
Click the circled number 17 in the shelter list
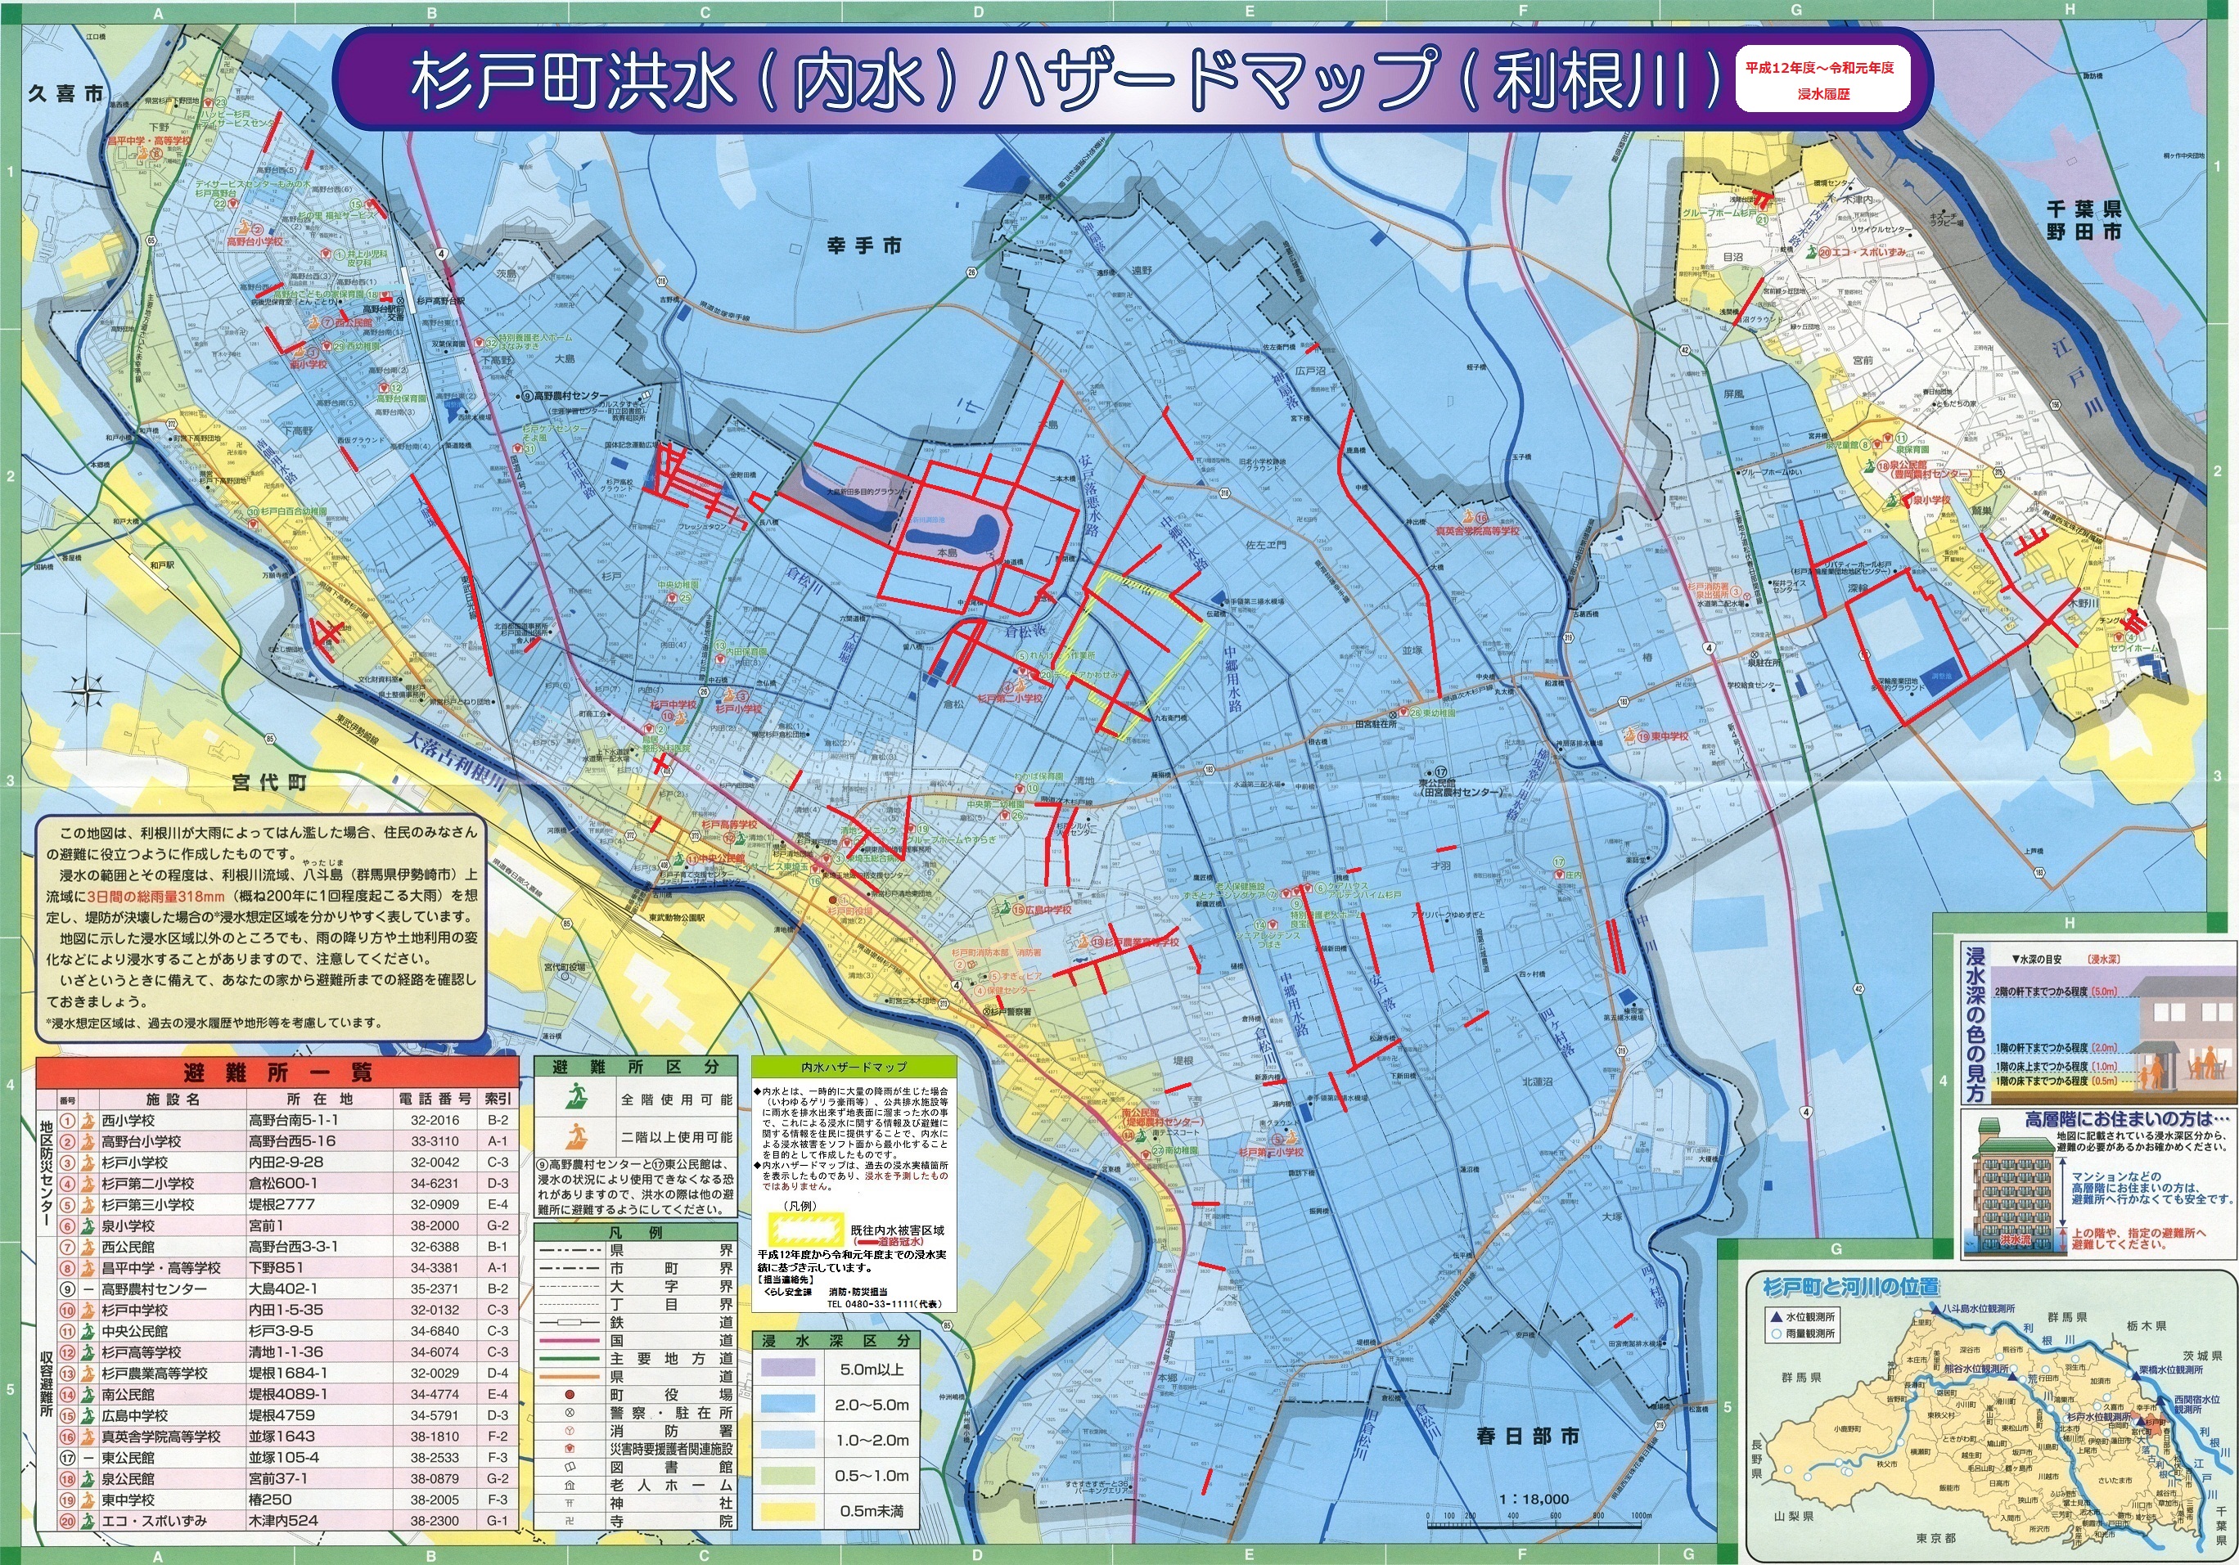[67, 1458]
